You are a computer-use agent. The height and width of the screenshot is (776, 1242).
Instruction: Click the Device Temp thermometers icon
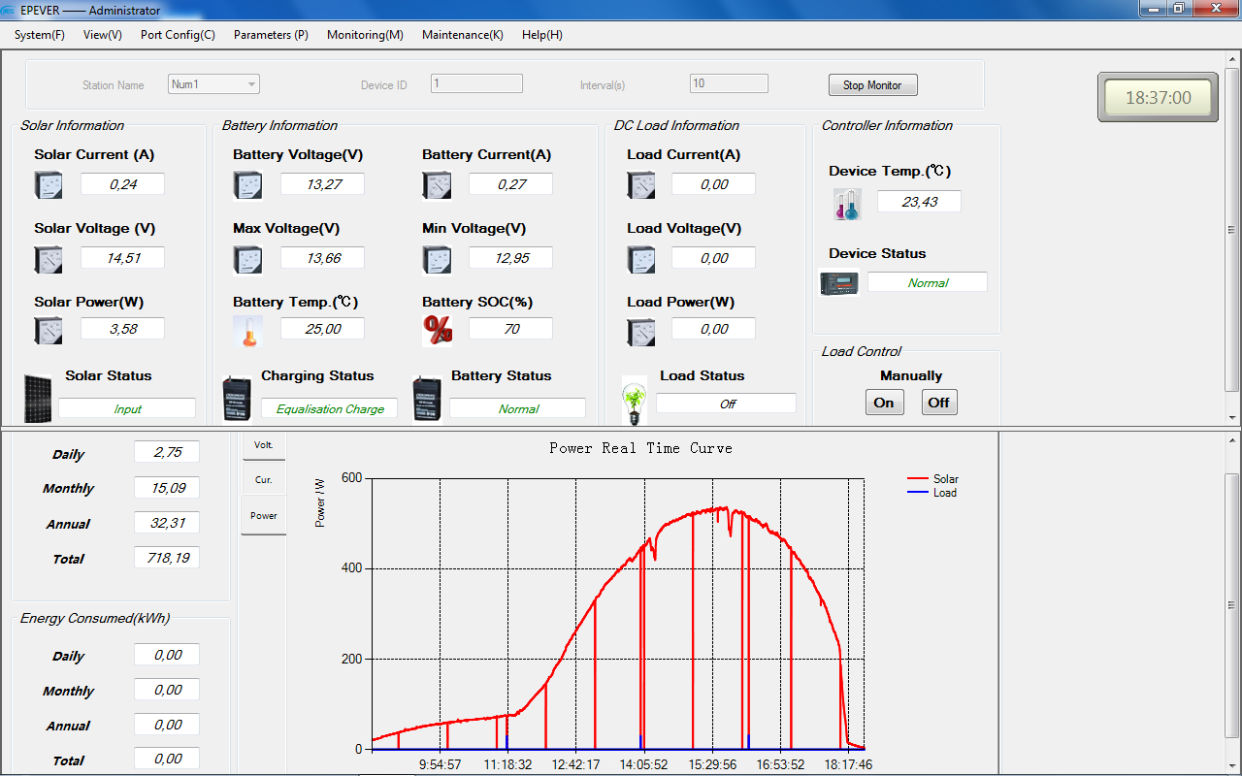[x=847, y=203]
